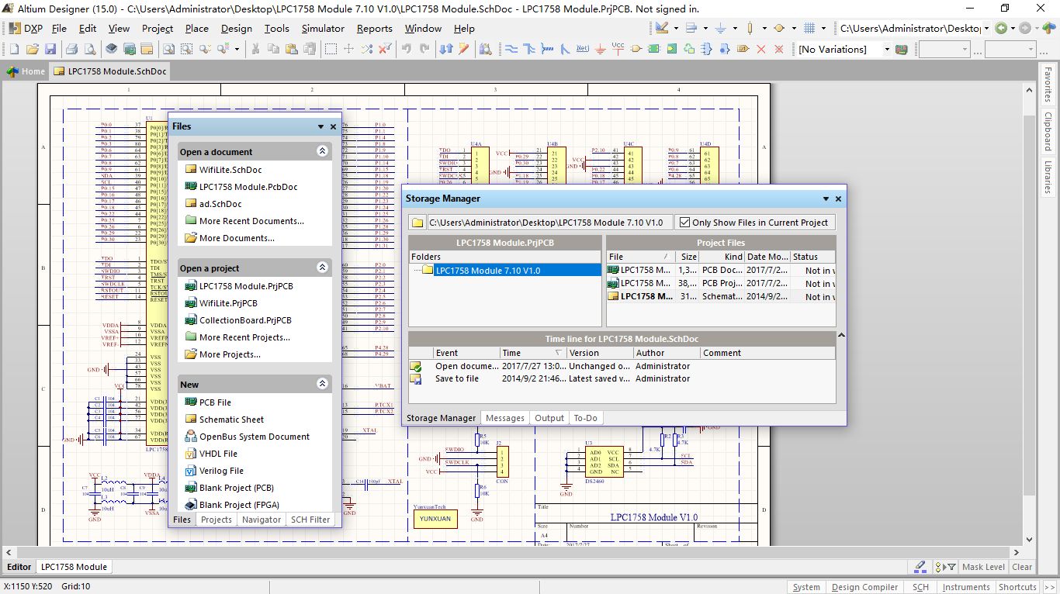Open the Home tab

point(26,71)
